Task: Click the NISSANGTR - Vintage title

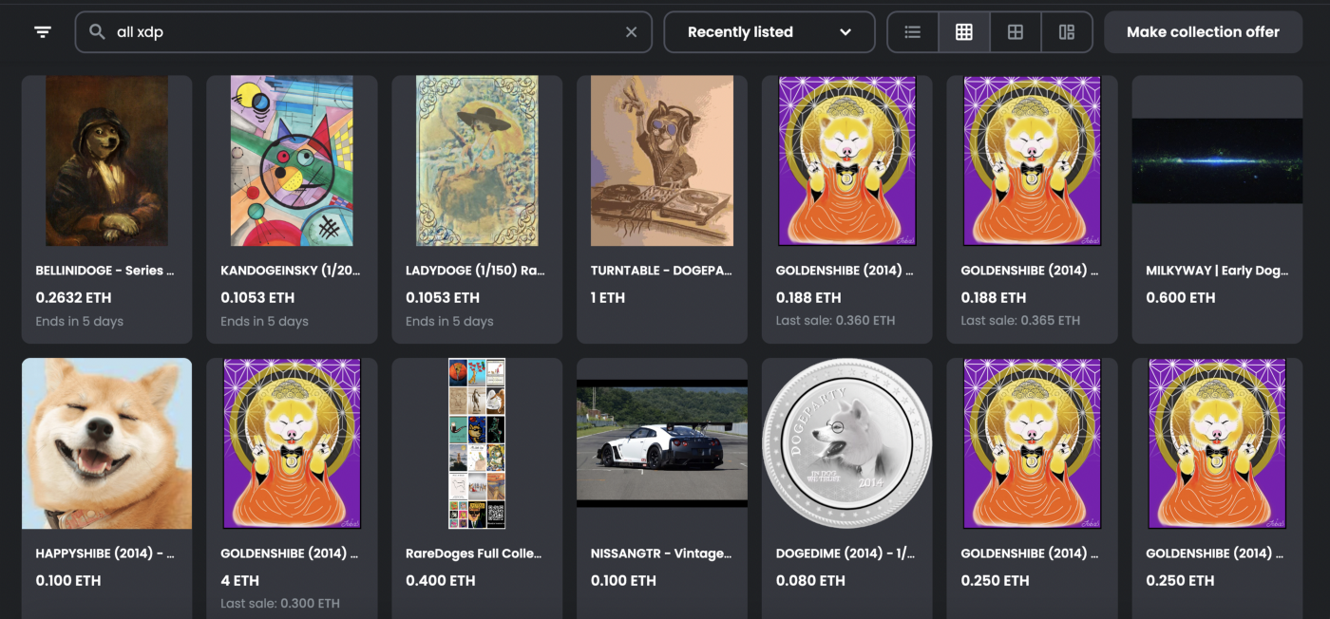Action: tap(661, 553)
